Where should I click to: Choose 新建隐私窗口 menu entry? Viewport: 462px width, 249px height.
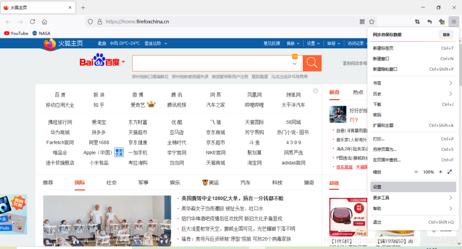click(413, 69)
